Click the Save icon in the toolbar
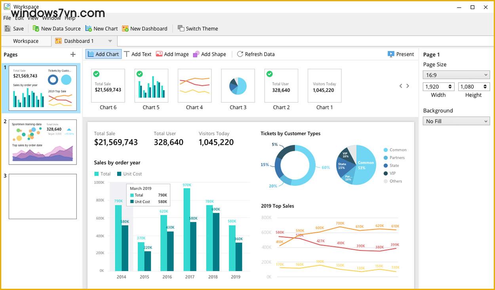Viewport: 495px width, 290px height. [x=8, y=28]
